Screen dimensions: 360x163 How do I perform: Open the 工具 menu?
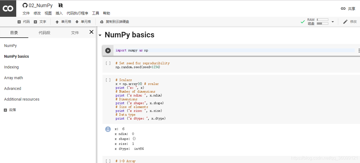96,13
